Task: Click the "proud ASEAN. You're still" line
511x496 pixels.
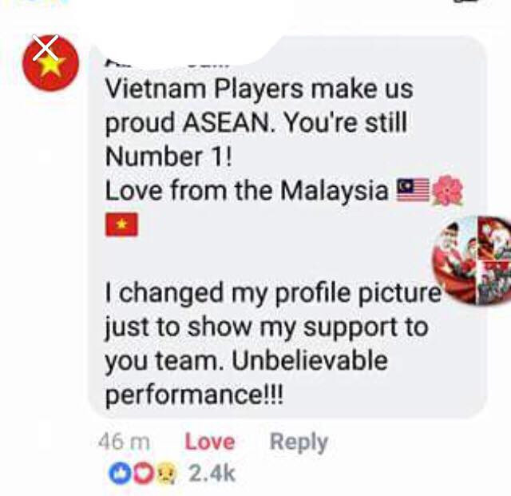Action: coord(256,123)
